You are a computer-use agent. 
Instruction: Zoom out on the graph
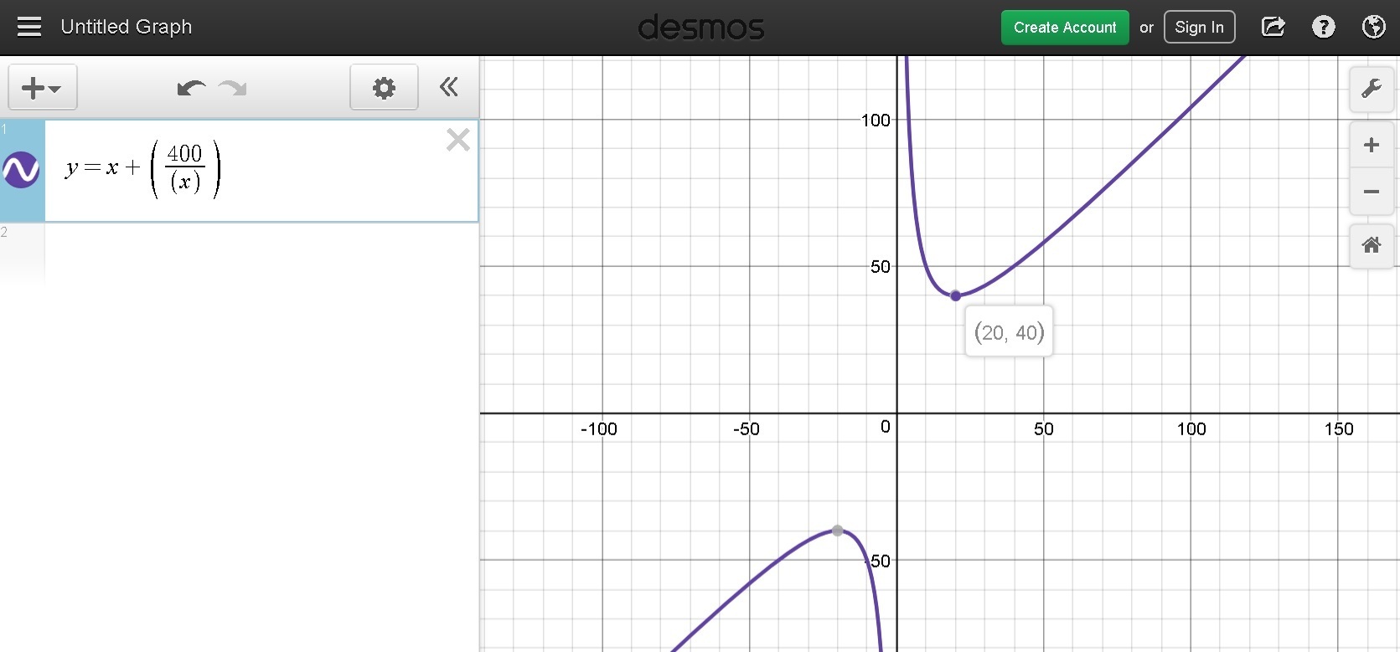click(x=1372, y=192)
